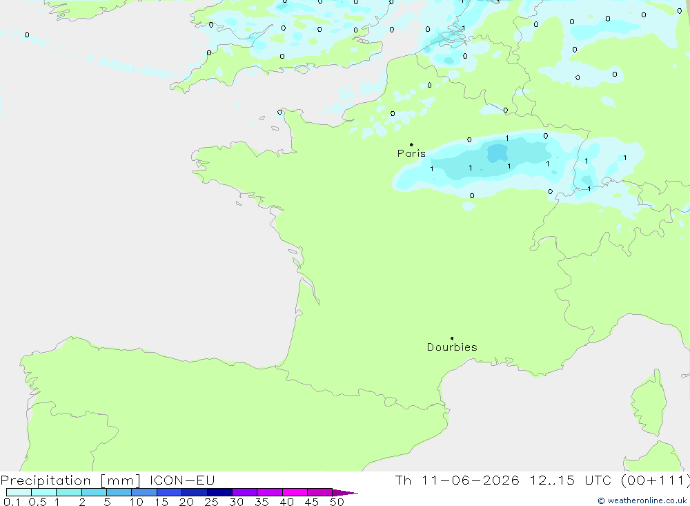Click the '30' legend scale label
690x506 pixels.
tap(236, 502)
